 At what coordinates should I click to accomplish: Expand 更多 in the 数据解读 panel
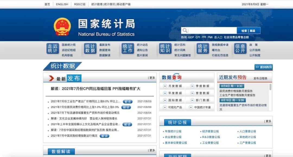(x=152, y=150)
